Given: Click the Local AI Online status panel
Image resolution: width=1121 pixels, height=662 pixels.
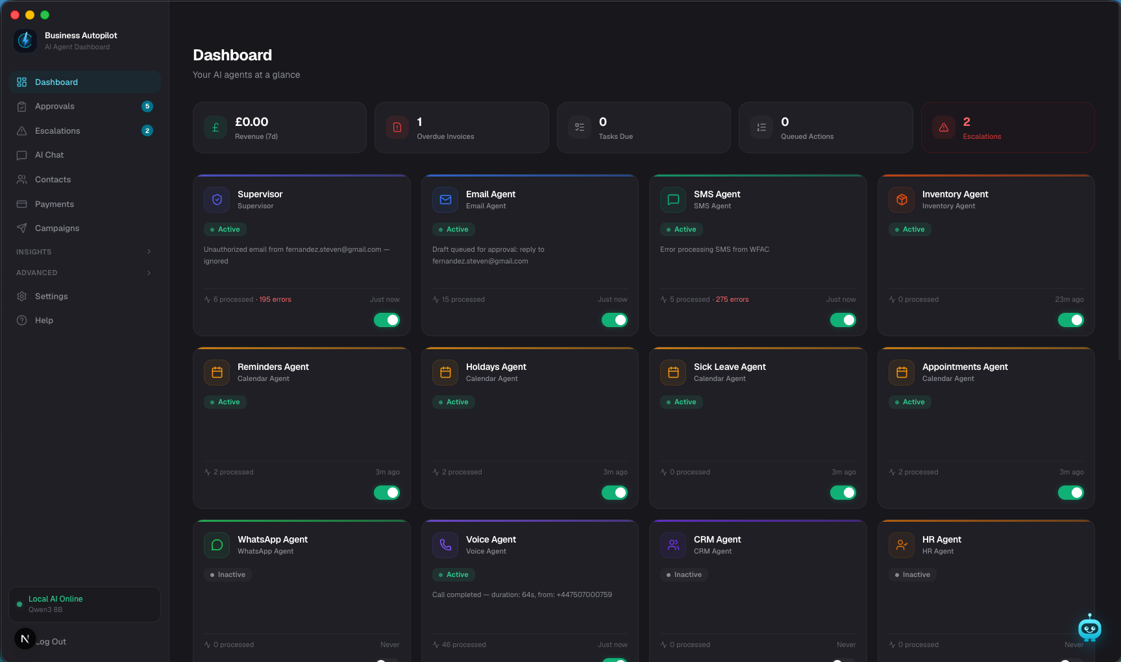Looking at the screenshot, I should [85, 604].
